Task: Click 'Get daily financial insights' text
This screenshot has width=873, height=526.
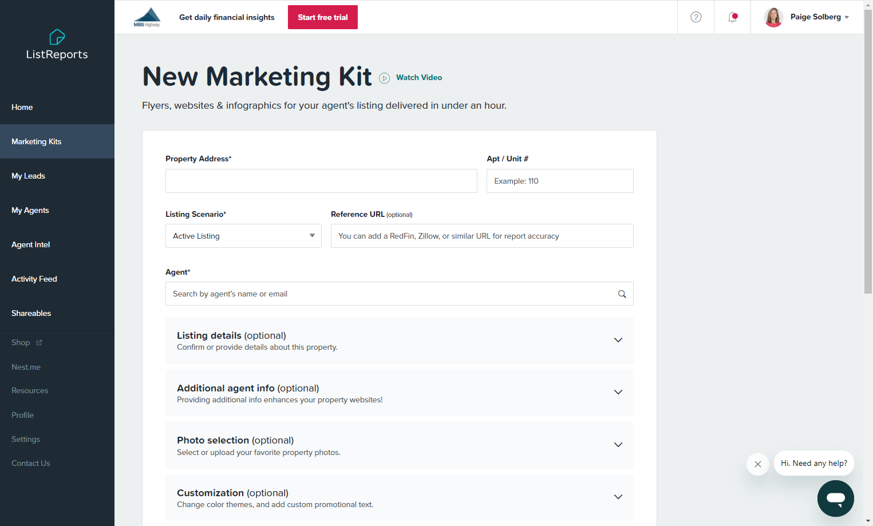Action: pos(227,17)
